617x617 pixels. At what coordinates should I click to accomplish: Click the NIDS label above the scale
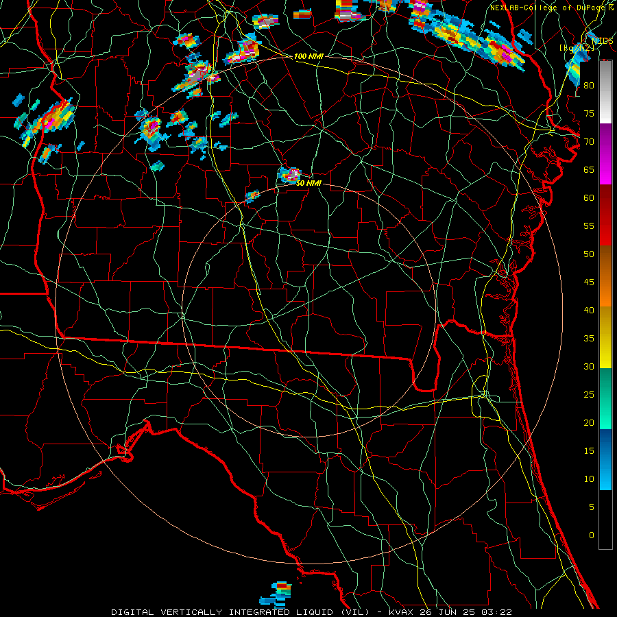click(603, 41)
